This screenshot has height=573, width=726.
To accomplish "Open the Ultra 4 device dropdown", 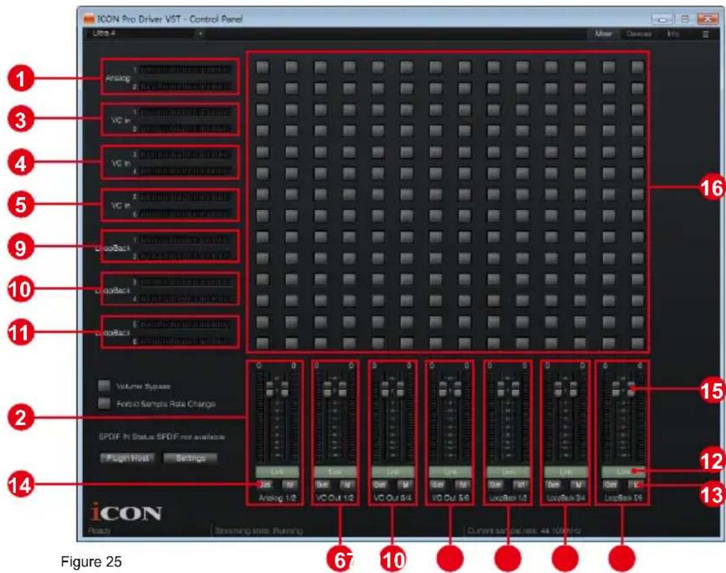I will 145,33.
